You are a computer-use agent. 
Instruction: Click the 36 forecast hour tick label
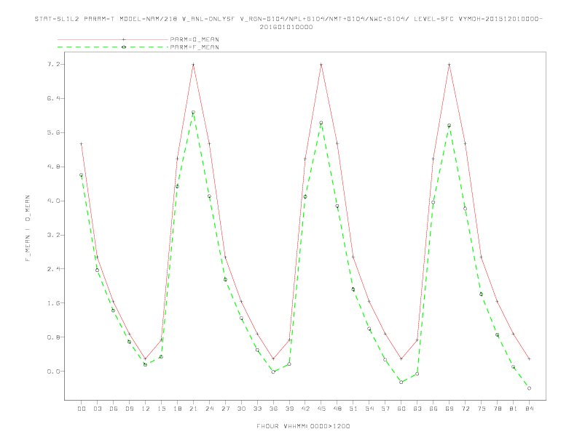pos(273,409)
